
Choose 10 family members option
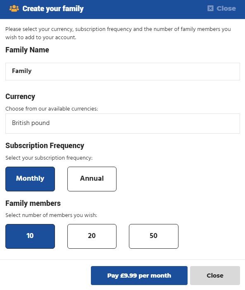point(30,236)
